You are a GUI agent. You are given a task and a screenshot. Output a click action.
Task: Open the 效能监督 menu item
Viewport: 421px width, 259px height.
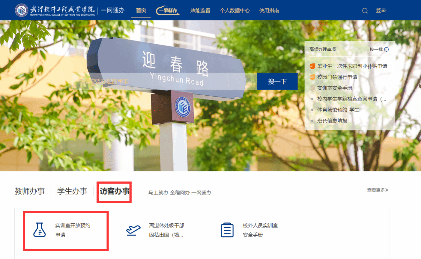click(x=200, y=10)
